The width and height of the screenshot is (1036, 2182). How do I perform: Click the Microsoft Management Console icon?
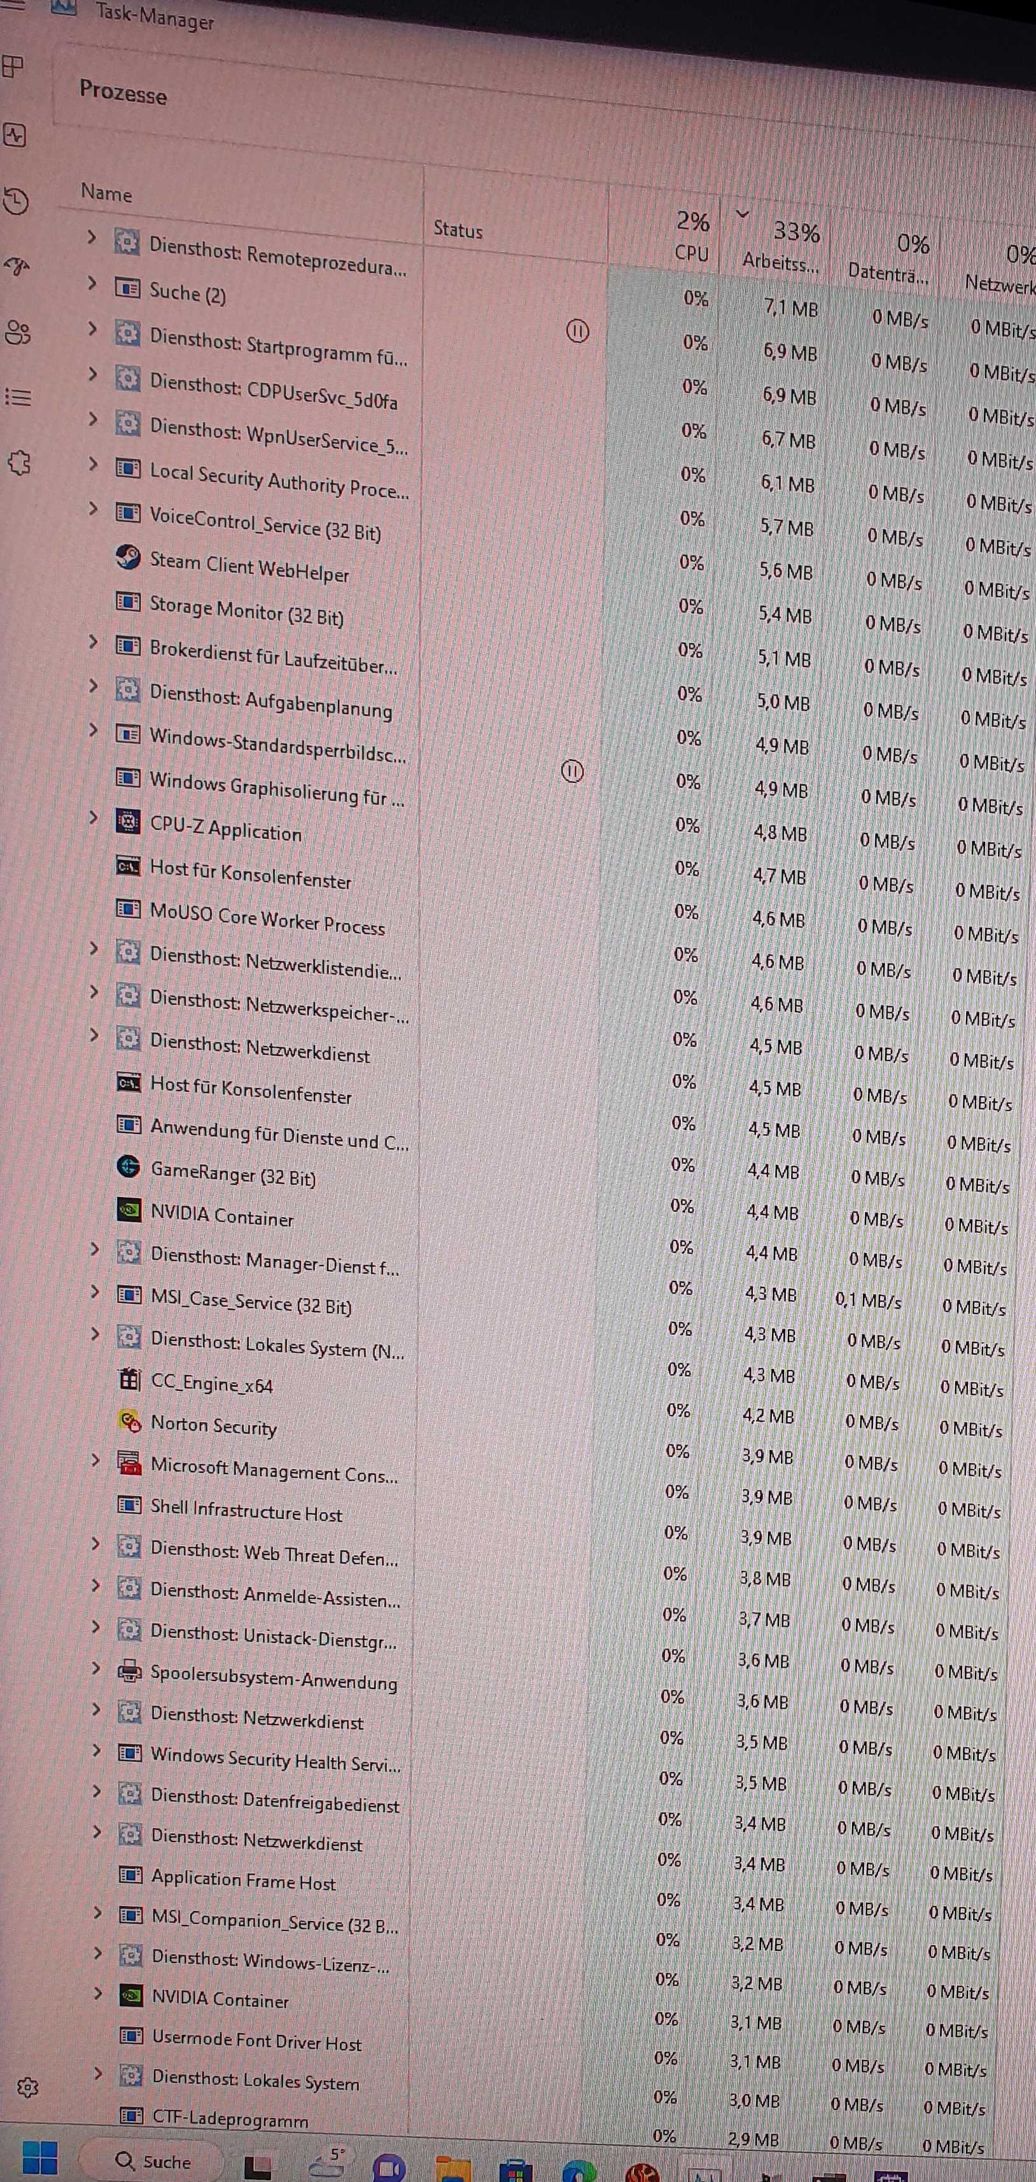tap(130, 1463)
